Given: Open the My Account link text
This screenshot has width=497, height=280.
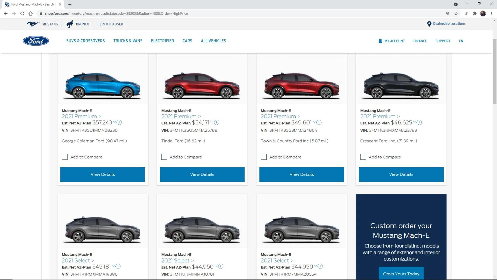Looking at the screenshot, I should tap(394, 41).
